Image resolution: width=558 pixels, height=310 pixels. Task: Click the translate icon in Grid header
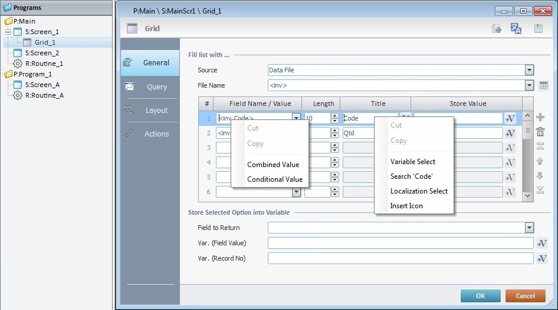point(516,29)
